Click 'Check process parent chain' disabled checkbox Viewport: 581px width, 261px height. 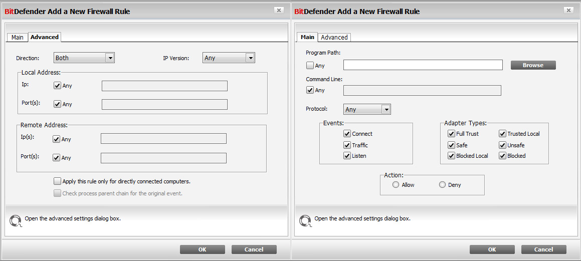tap(57, 193)
